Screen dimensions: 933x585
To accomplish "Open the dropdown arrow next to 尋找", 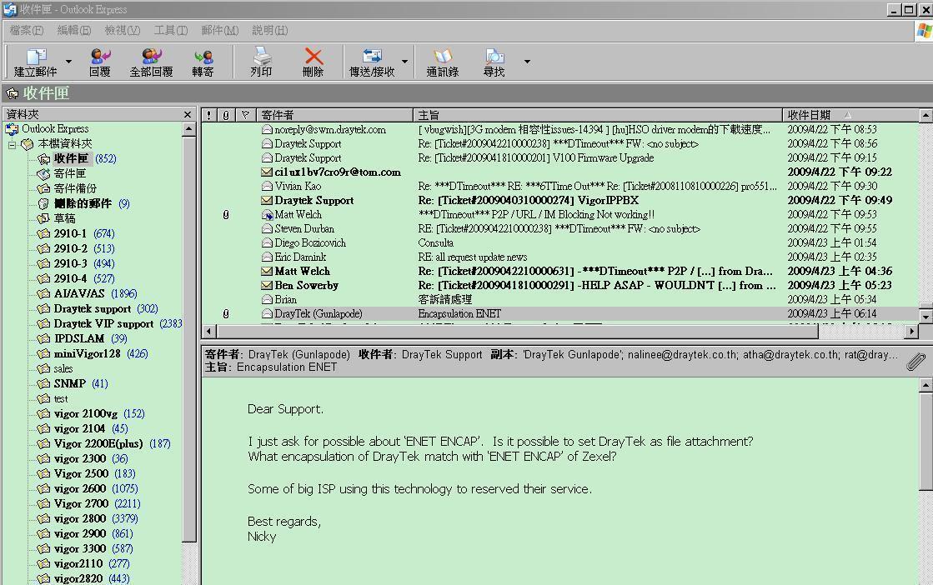I will pyautogui.click(x=527, y=61).
